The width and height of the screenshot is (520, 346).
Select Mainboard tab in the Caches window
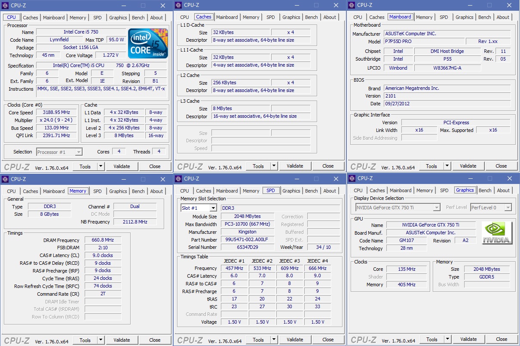pyautogui.click(x=227, y=17)
